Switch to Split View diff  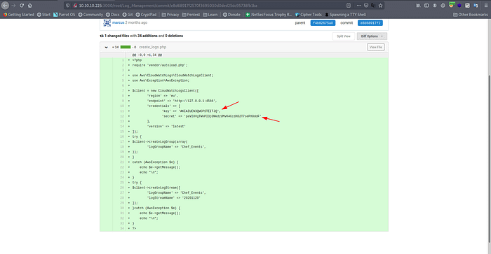pos(344,36)
